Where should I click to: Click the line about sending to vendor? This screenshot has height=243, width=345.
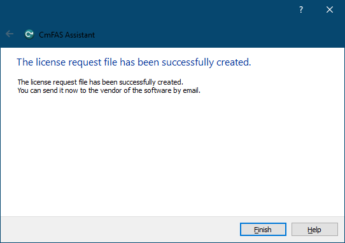click(109, 90)
